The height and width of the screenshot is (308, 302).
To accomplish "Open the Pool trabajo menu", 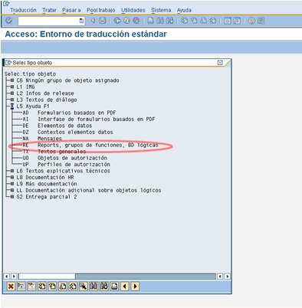I will point(101,10).
